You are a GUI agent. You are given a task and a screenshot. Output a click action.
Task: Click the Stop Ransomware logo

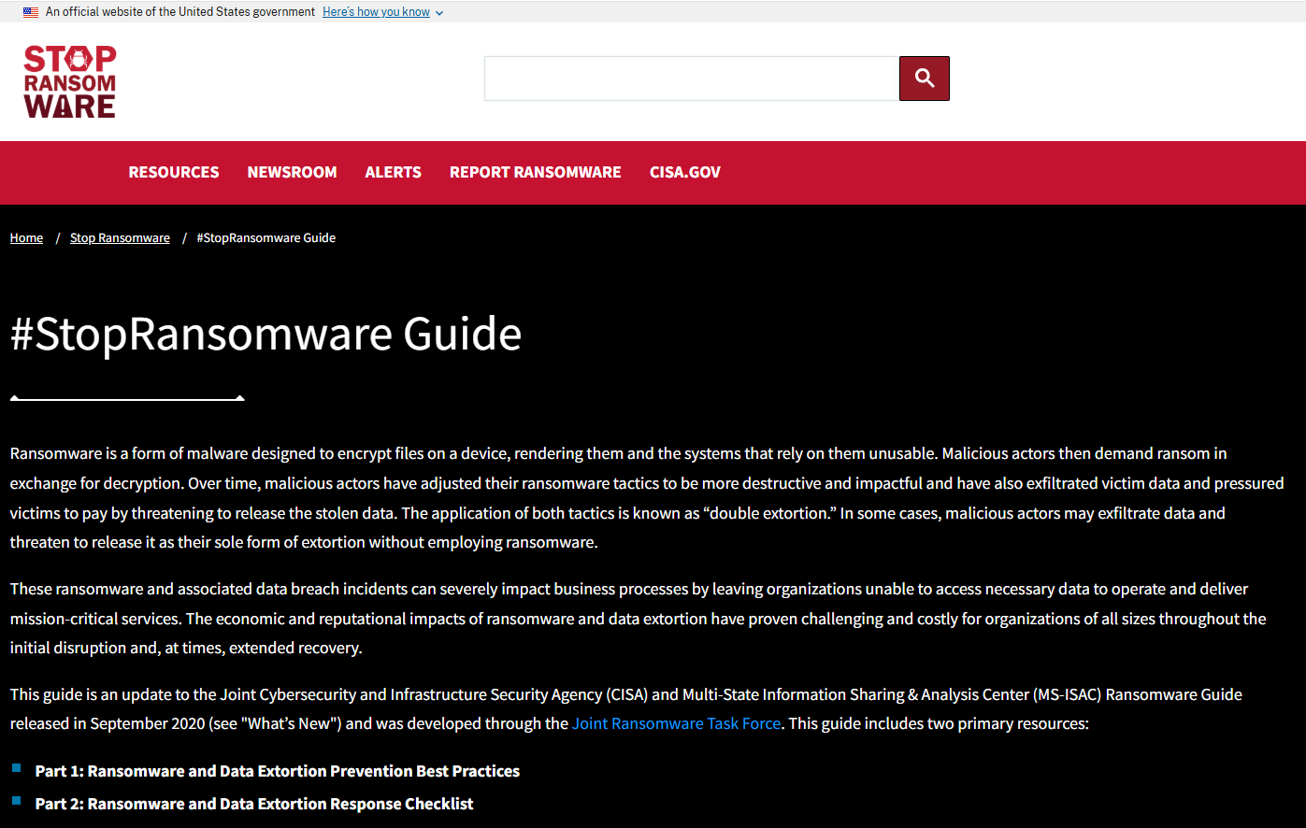pyautogui.click(x=70, y=81)
